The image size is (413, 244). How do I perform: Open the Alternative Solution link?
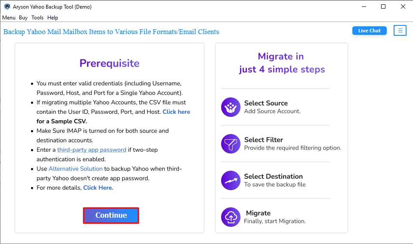(76, 169)
